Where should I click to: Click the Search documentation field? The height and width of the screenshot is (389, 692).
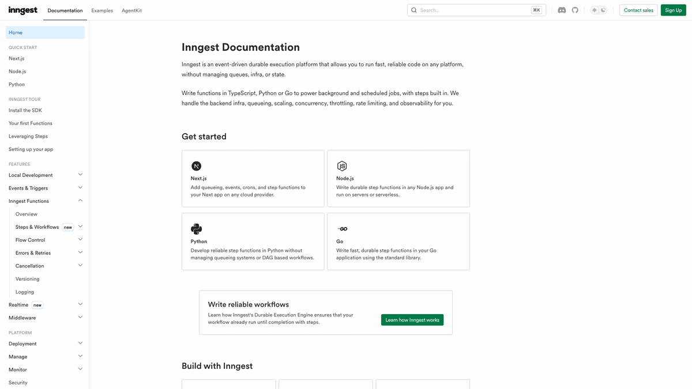[x=476, y=10]
